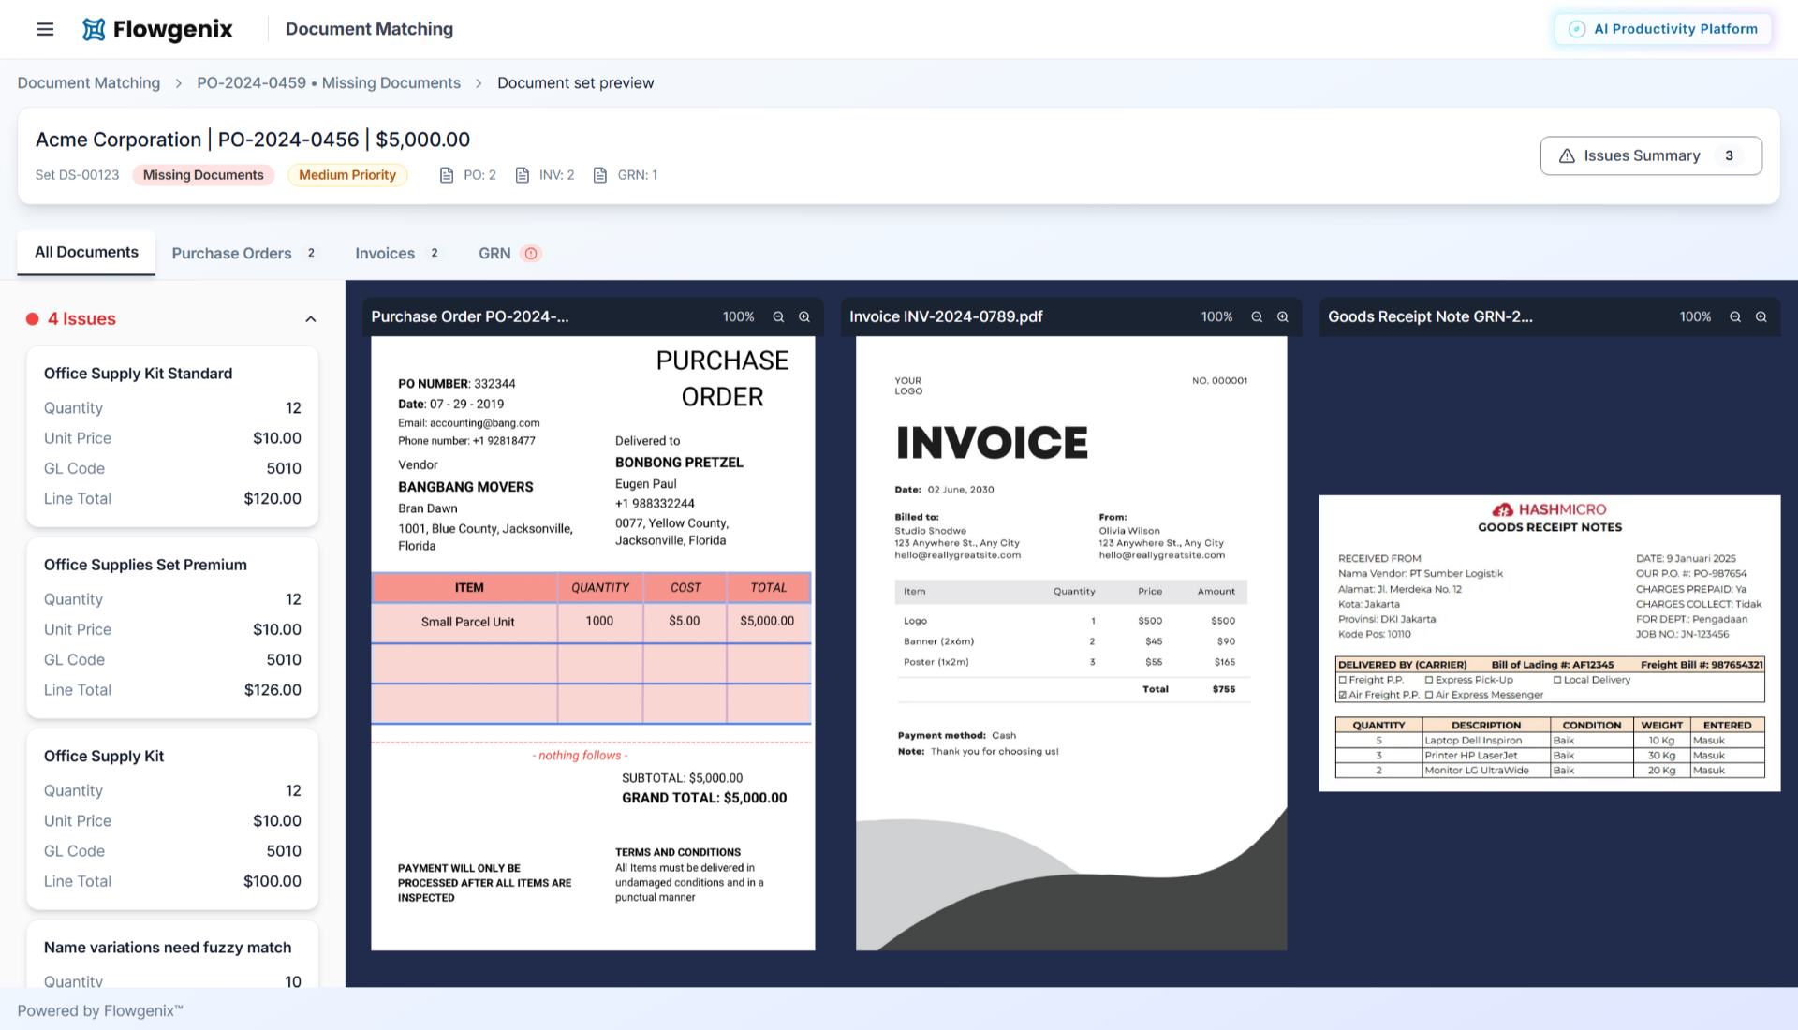Click the Laptop Dell Inspiron row in GRN
The image size is (1798, 1030).
[1550, 740]
